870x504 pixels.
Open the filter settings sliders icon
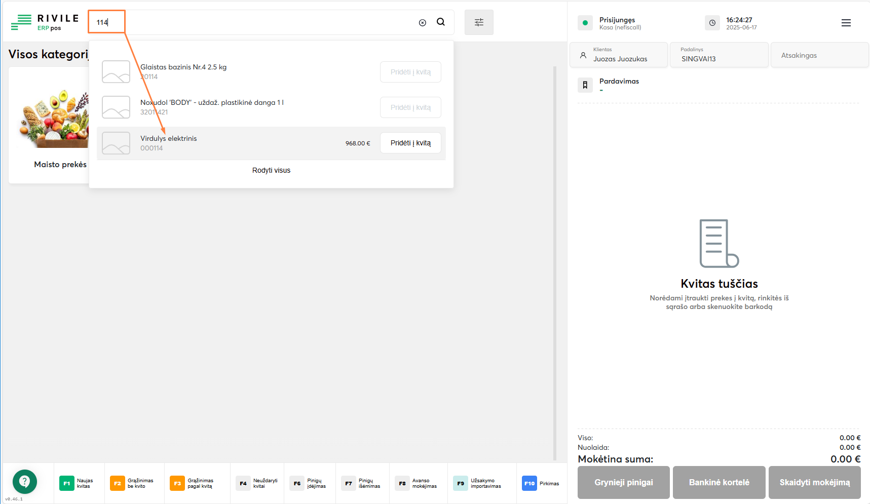click(x=479, y=22)
